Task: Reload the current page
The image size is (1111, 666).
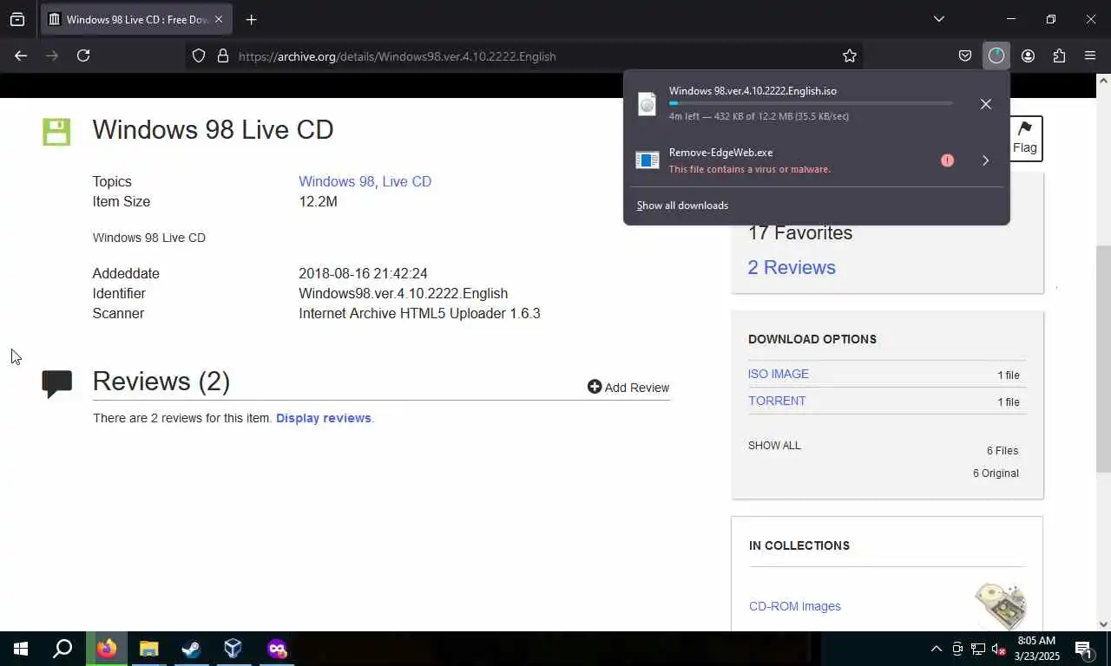Action: tap(83, 55)
